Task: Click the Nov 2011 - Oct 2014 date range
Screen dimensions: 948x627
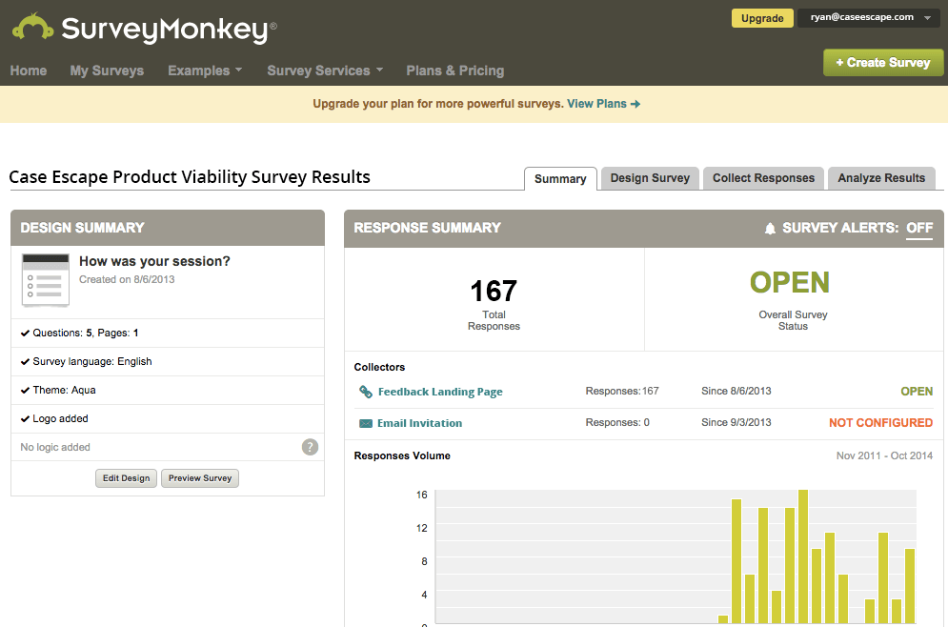Action: (x=884, y=455)
